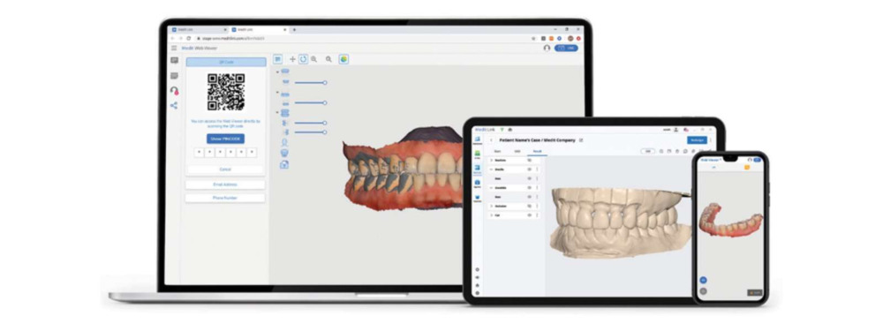Click the second magnifier zoom icon on laptop
The image size is (883, 331).
click(328, 59)
